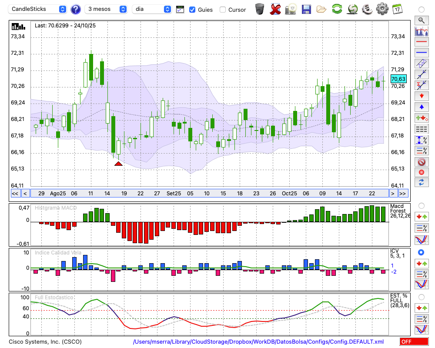Click the lines percent icon in MACD panel
Screen dimensions: 435x348
tap(422, 228)
